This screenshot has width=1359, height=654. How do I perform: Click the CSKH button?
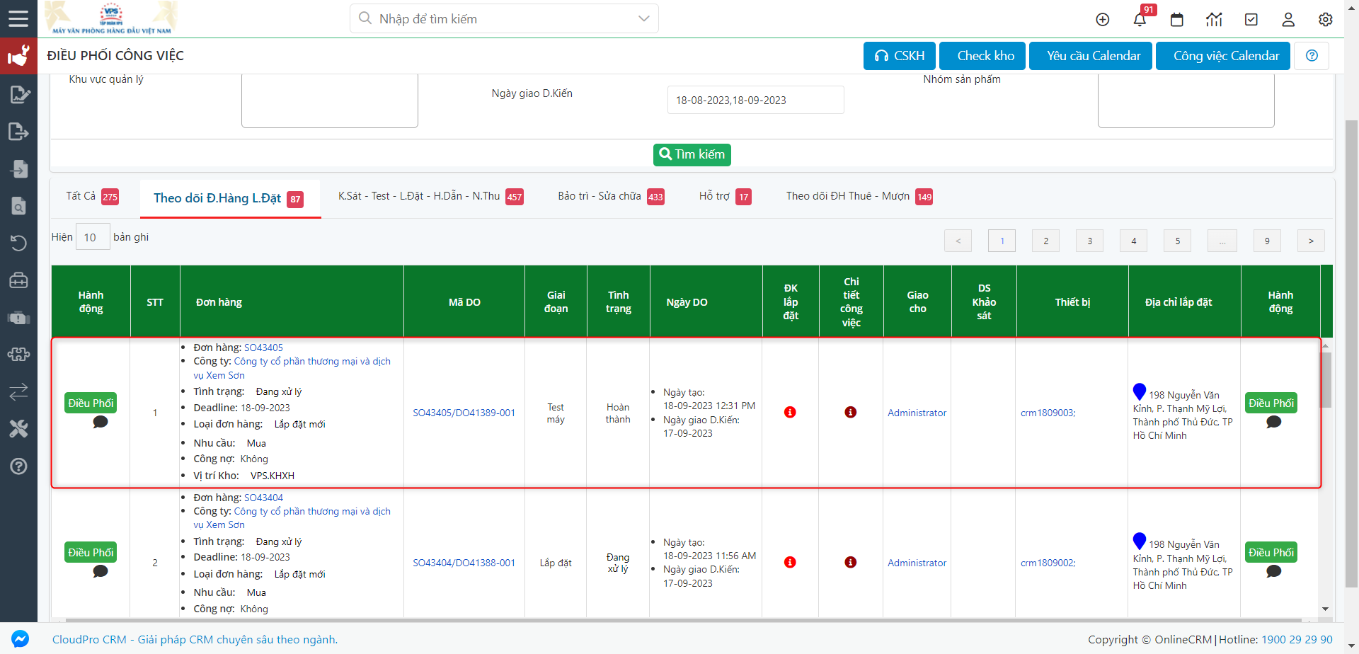900,56
